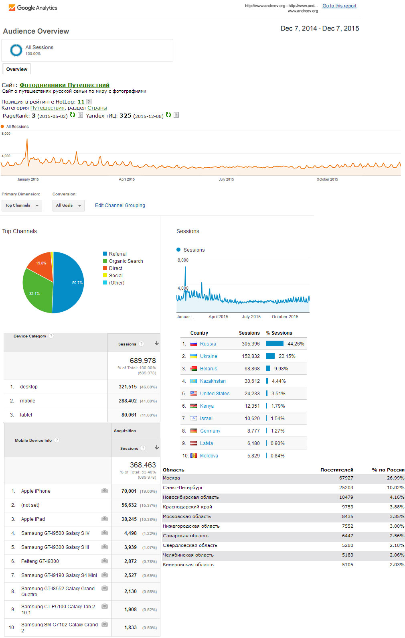Screen dimensions: 405x638
Task: Click the refresh icon next to Yandex тИЦ
Action: point(168,115)
